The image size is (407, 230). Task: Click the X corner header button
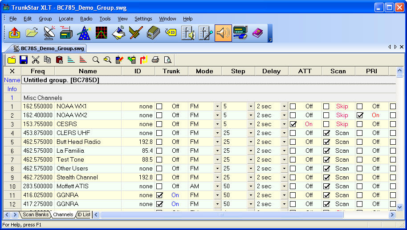point(12,71)
